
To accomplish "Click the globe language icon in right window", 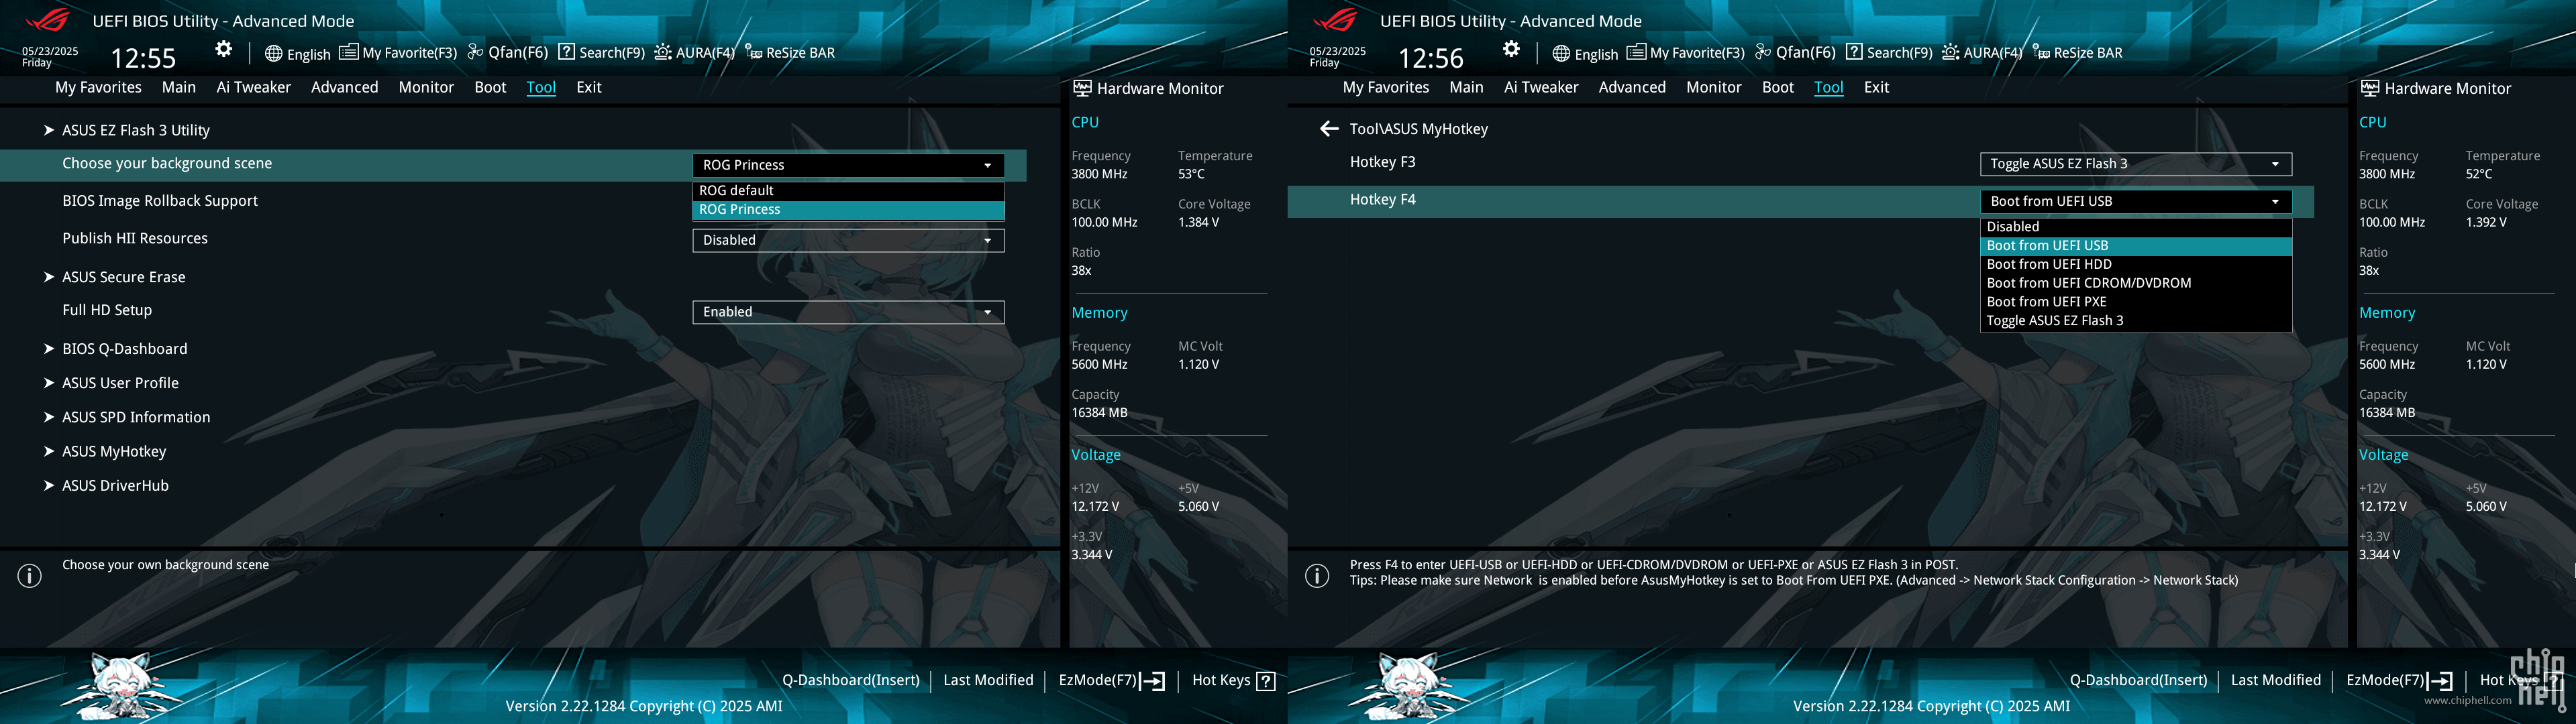I will point(1561,54).
